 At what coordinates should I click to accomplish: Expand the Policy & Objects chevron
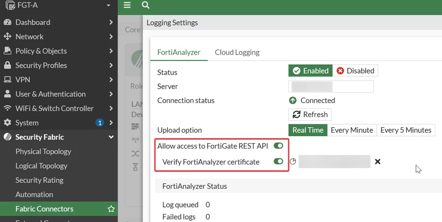(x=111, y=51)
